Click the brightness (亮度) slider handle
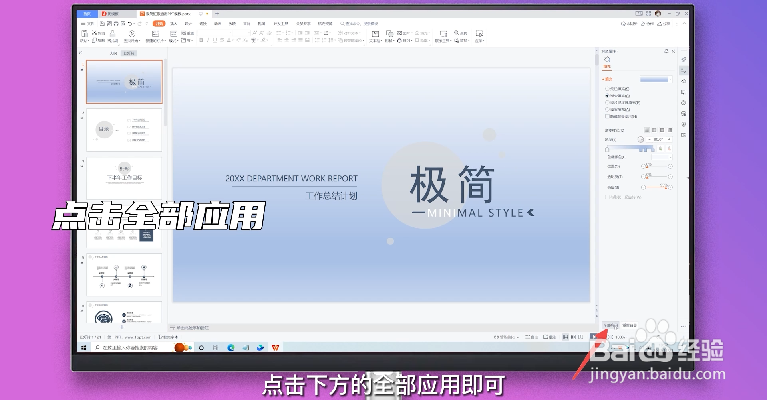 (x=666, y=187)
